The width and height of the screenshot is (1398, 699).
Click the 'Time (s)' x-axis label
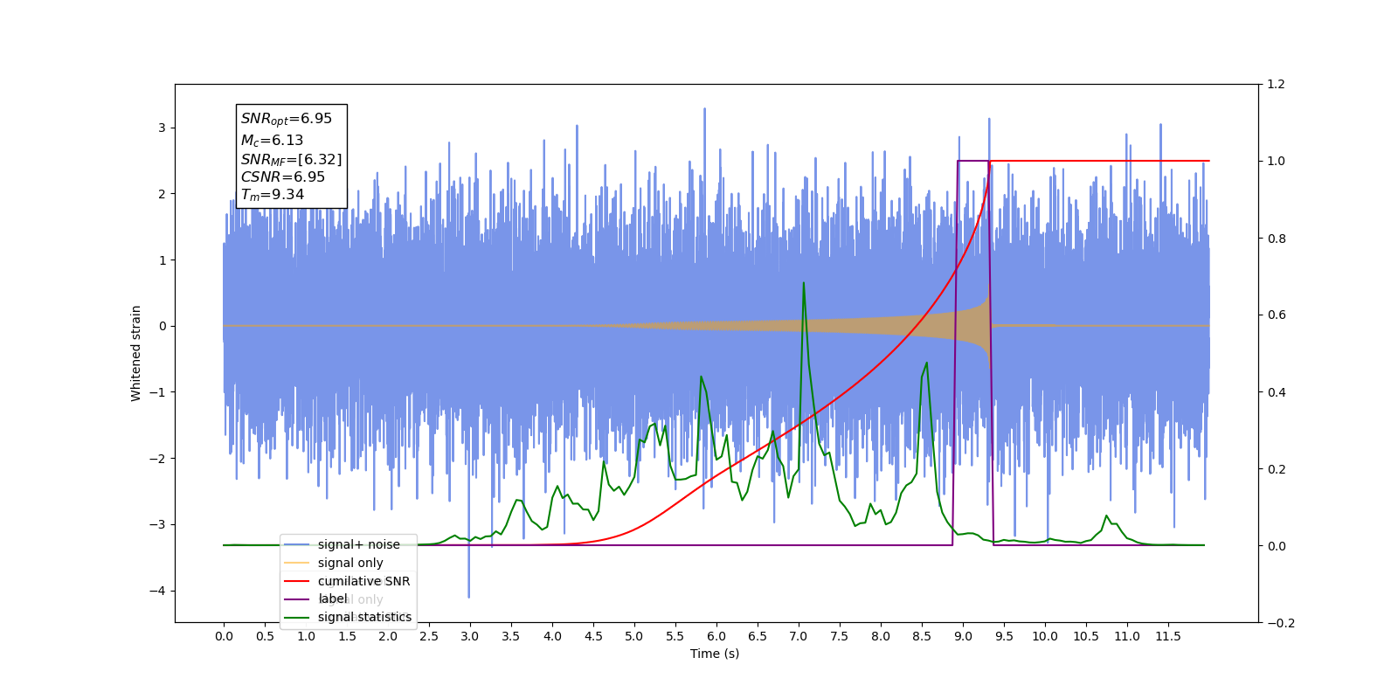click(x=715, y=654)
